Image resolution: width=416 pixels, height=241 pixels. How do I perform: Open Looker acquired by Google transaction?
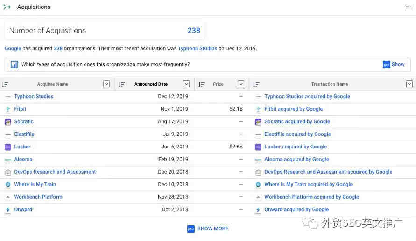click(x=296, y=147)
